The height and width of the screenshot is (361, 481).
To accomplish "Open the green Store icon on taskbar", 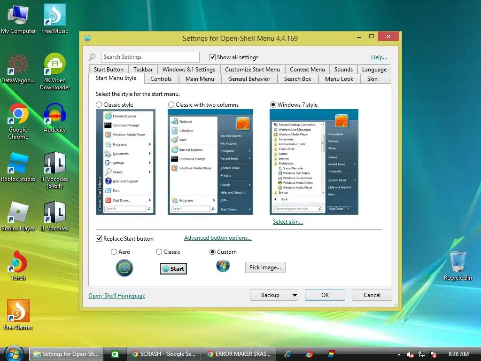I will pos(115,354).
